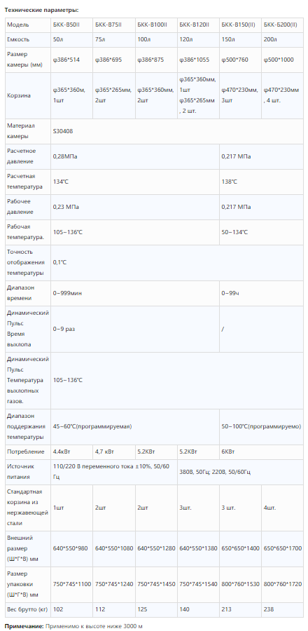
Task: Select the 4.4кВт power consumption cell
Action: pyautogui.click(x=71, y=452)
